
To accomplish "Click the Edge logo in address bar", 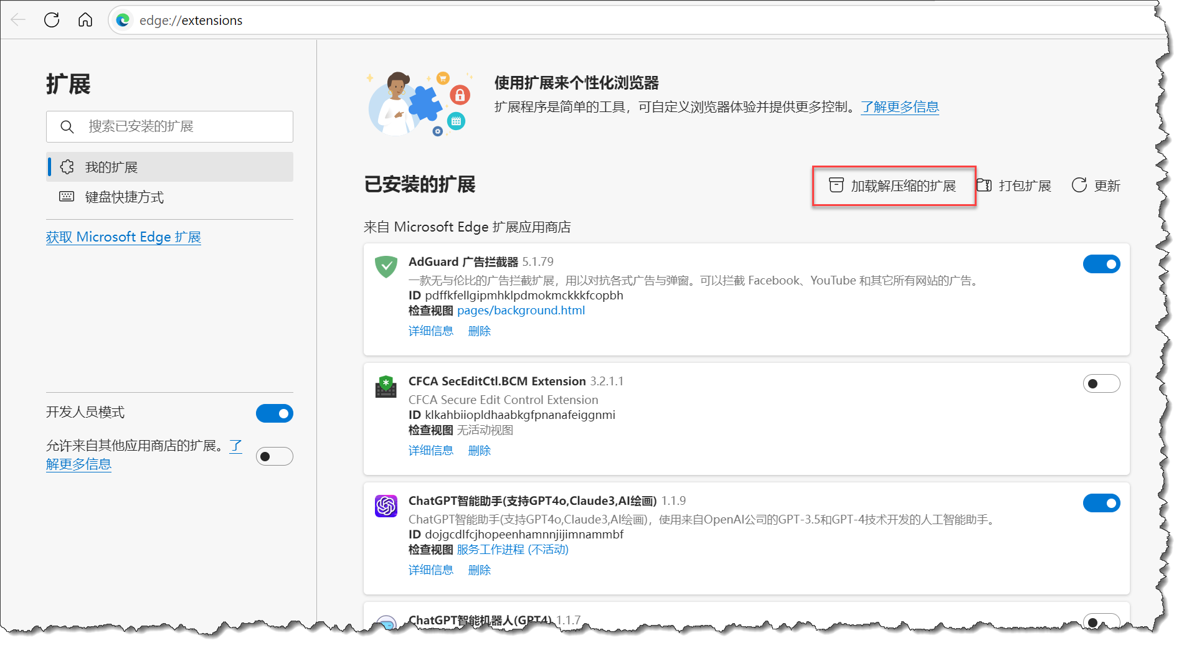I will tap(123, 21).
